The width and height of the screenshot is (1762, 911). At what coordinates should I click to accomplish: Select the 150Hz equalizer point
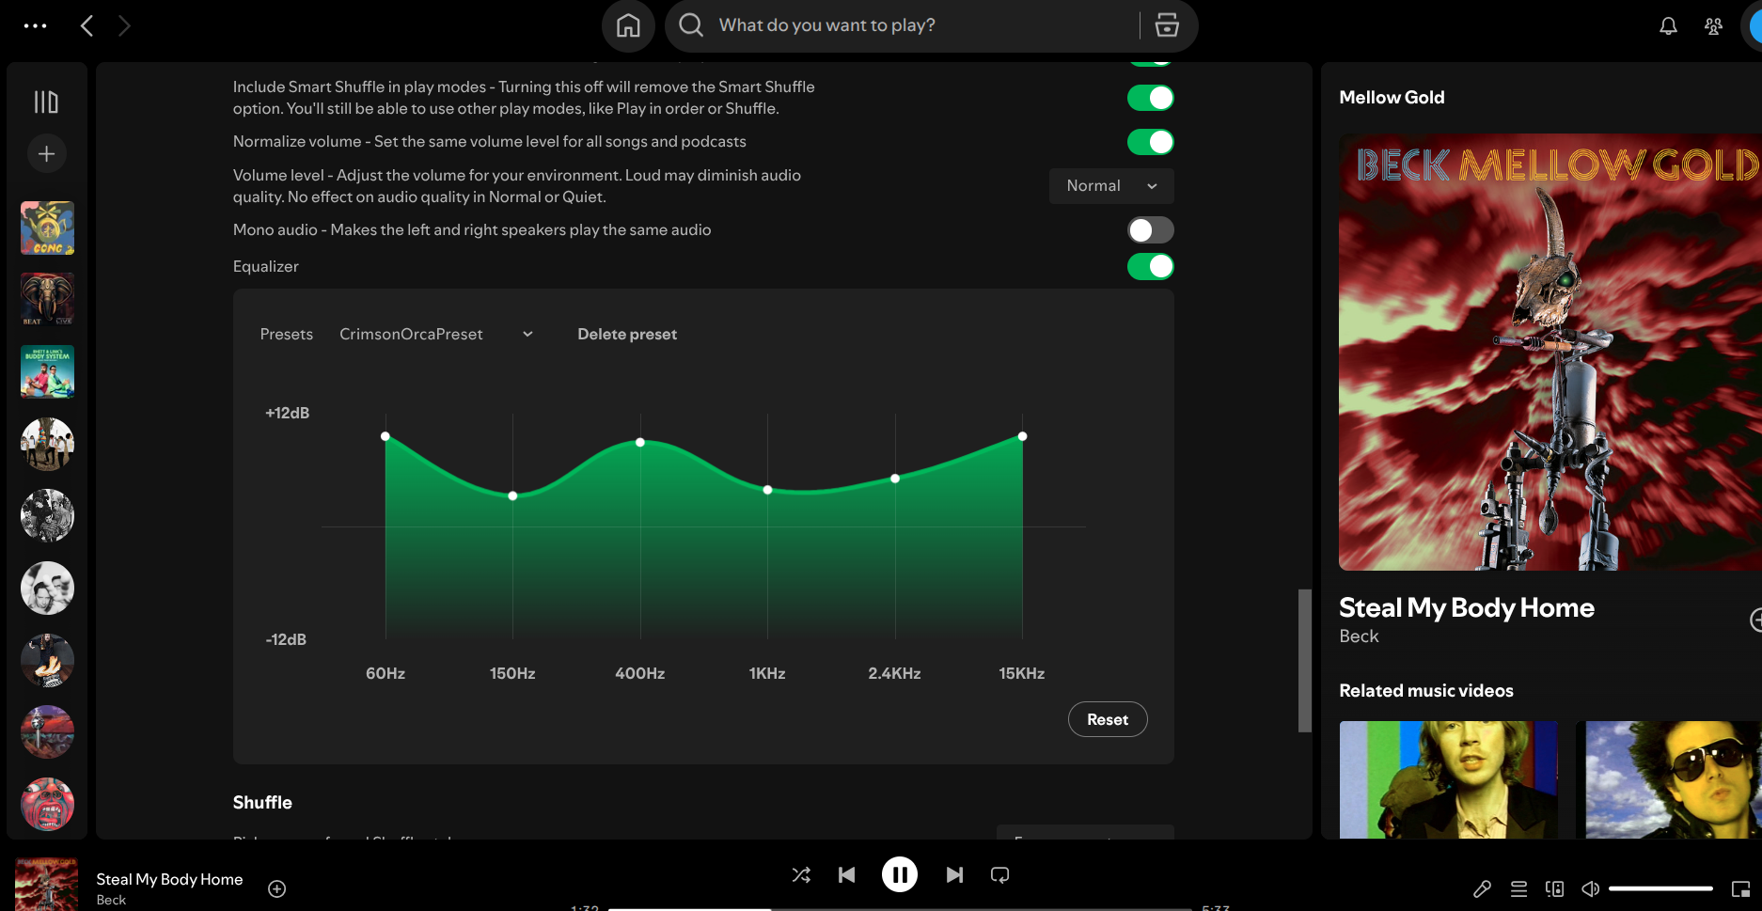pyautogui.click(x=512, y=495)
